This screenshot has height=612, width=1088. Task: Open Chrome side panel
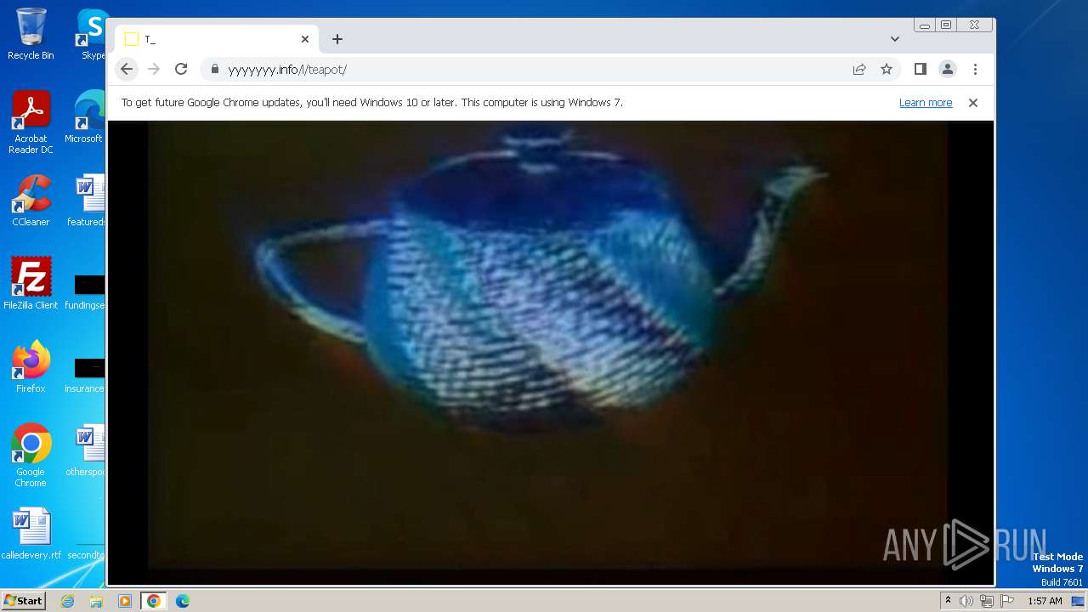[920, 69]
